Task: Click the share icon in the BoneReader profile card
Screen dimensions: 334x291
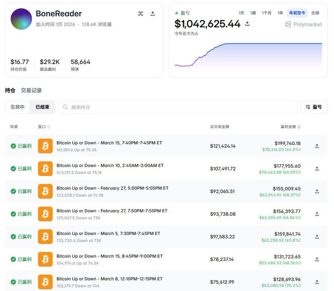Action: click(152, 14)
